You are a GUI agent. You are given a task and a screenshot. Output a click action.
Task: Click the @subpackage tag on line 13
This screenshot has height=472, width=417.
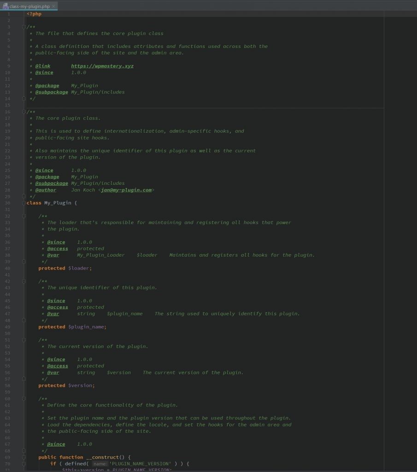pos(52,92)
